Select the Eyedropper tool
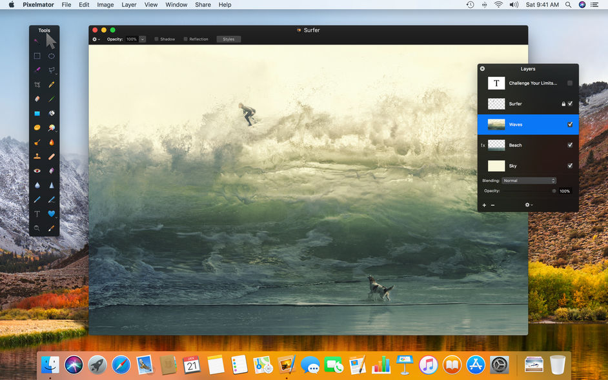This screenshot has height=380, width=608. coord(52,228)
